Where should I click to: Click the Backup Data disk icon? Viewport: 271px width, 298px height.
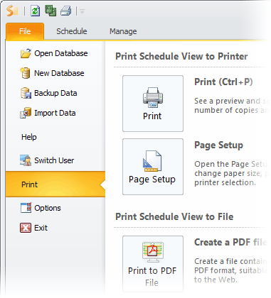[26, 93]
